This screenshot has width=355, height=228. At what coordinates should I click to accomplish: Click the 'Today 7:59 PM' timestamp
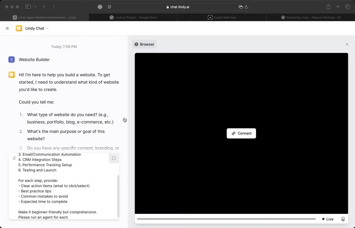64,47
